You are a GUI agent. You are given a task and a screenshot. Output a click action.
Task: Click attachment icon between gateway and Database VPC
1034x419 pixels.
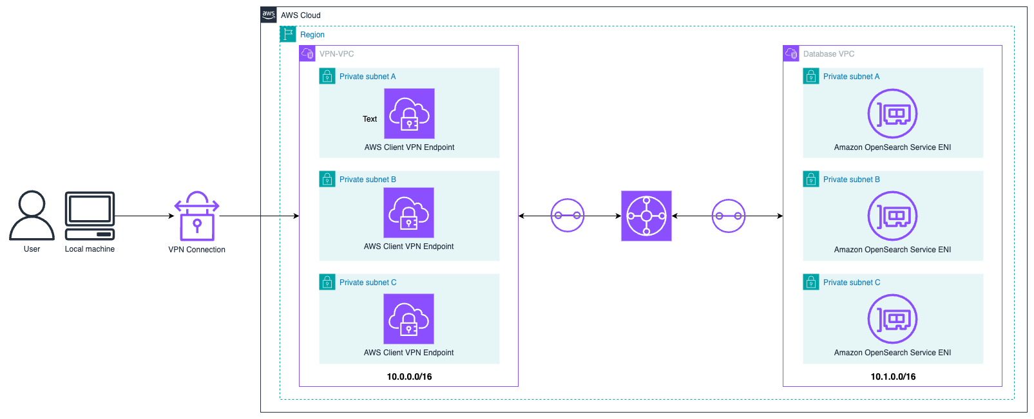(x=729, y=216)
